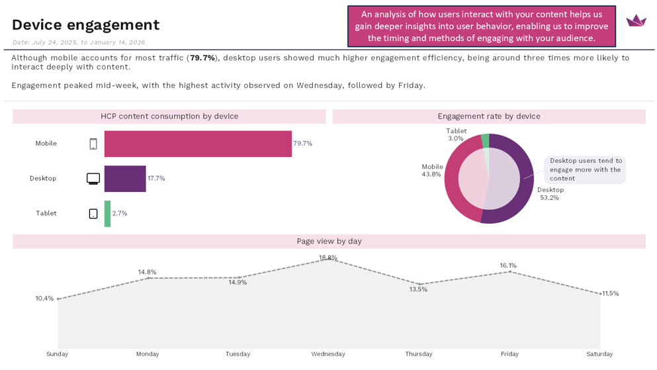Click the Thursday 13.5% data point
Viewport: 657px width, 370px height.
pyautogui.click(x=419, y=284)
